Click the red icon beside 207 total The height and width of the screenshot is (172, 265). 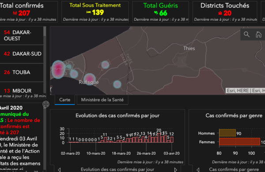click(x=15, y=13)
